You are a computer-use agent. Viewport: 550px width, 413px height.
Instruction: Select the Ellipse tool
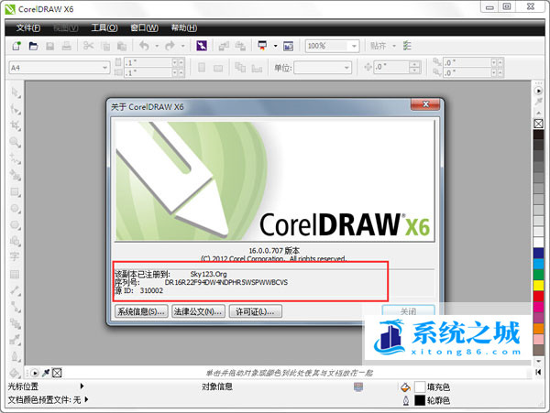tap(15, 209)
